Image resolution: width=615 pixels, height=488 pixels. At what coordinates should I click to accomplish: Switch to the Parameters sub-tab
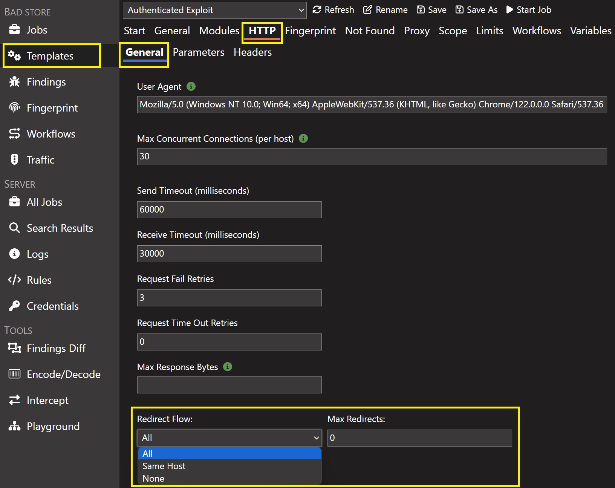click(x=199, y=52)
